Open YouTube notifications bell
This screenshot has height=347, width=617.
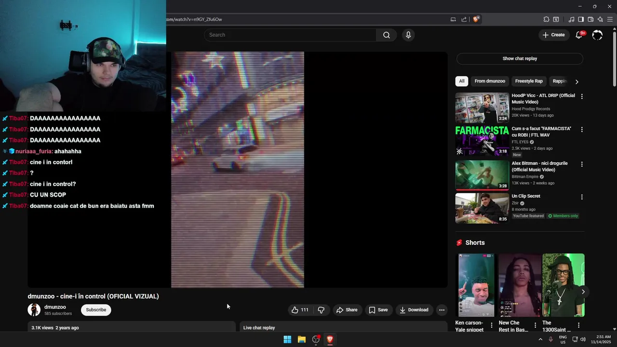(579, 35)
